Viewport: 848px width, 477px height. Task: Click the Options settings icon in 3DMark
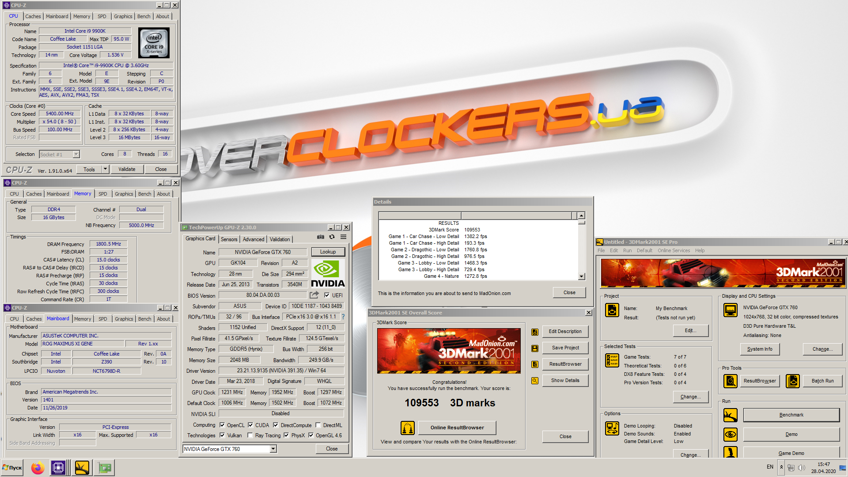[x=612, y=428]
